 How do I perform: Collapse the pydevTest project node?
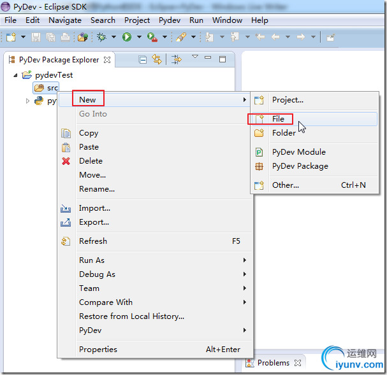coord(15,75)
